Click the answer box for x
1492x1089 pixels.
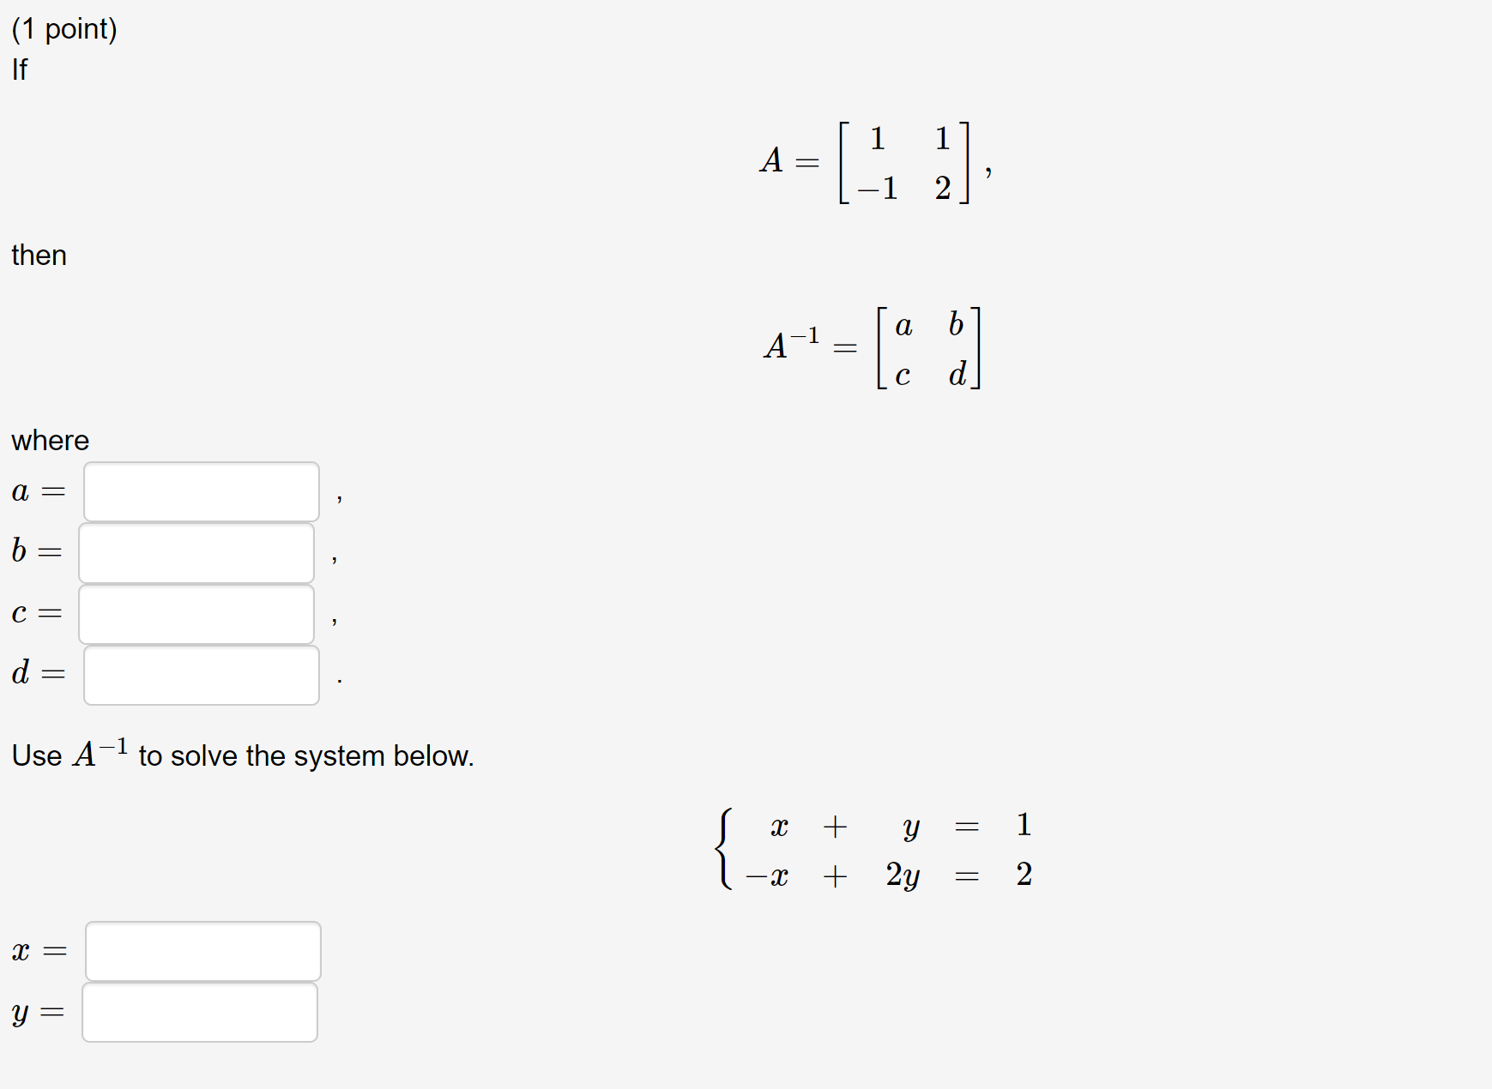(202, 950)
